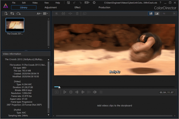The height and width of the screenshot is (119, 179).
Task: Switch to the Production tab
Action: (104, 7)
